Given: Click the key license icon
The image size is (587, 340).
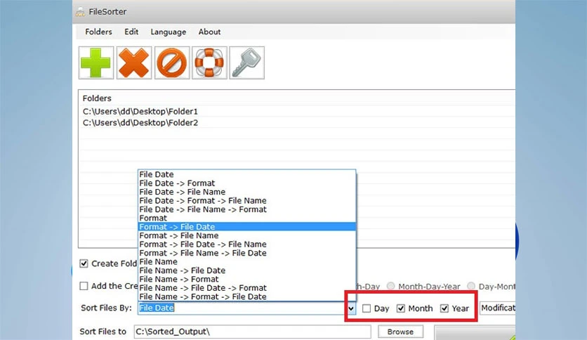Looking at the screenshot, I should (246, 63).
